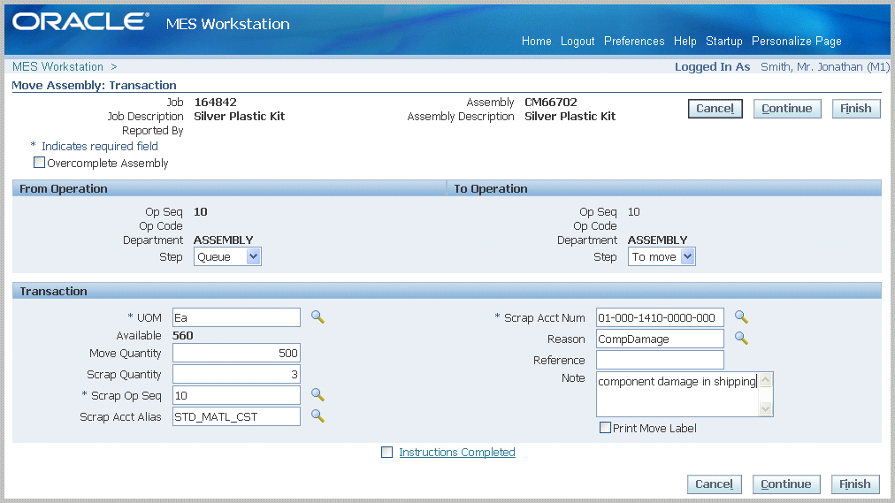Click the To Operation section header
895x503 pixels.
664,189
